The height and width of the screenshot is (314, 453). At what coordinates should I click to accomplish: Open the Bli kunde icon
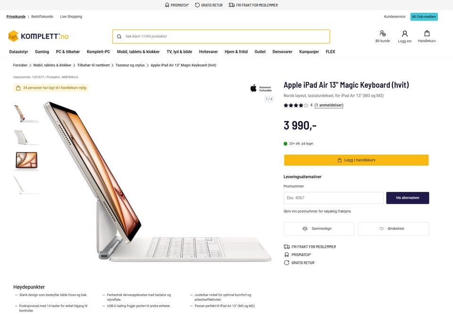(x=383, y=33)
